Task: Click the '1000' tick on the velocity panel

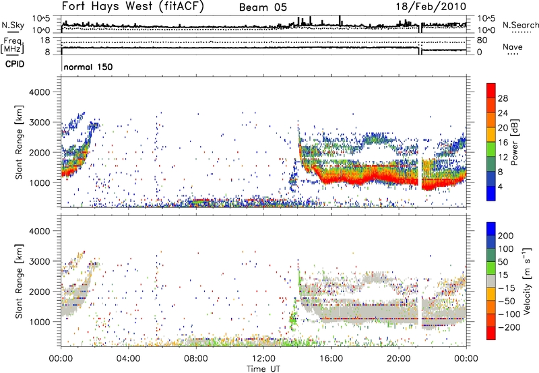Action: coord(39,322)
